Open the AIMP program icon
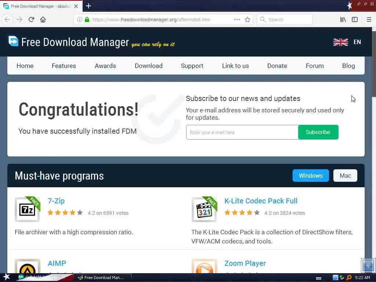 [x=27, y=266]
